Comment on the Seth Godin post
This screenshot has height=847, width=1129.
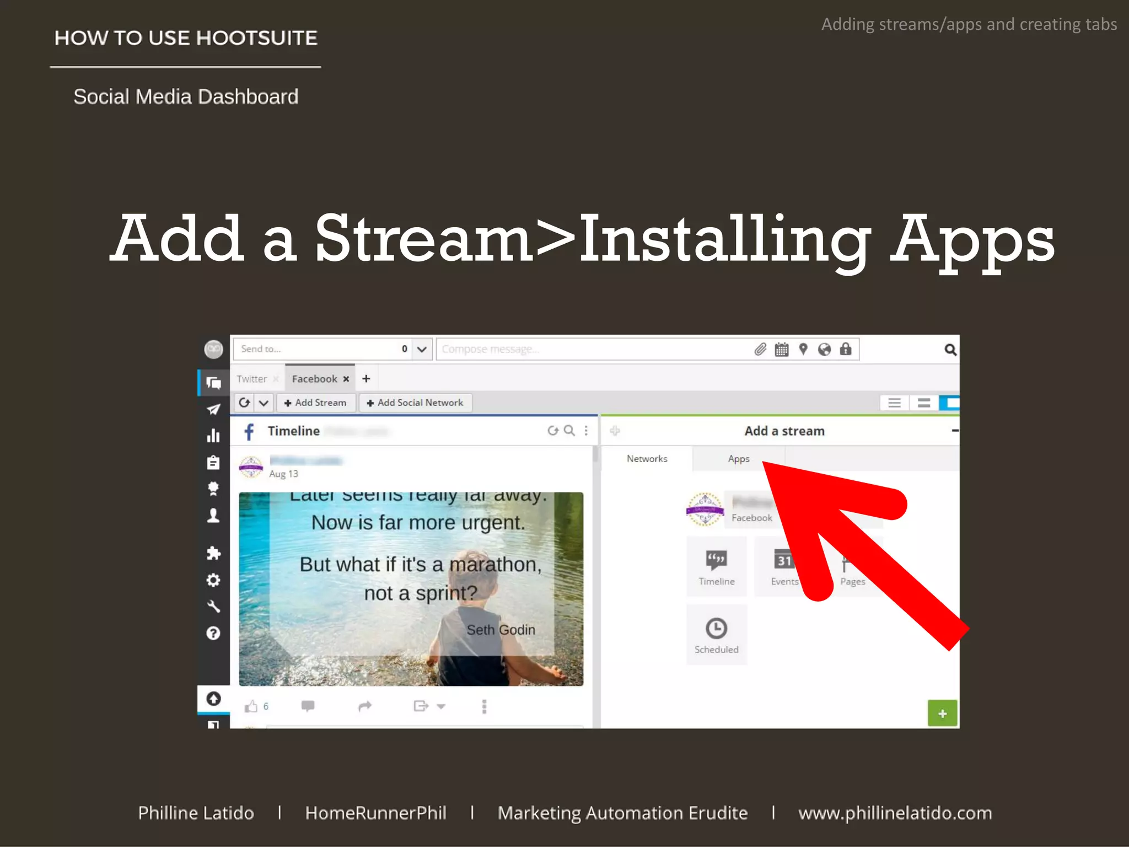(x=308, y=706)
